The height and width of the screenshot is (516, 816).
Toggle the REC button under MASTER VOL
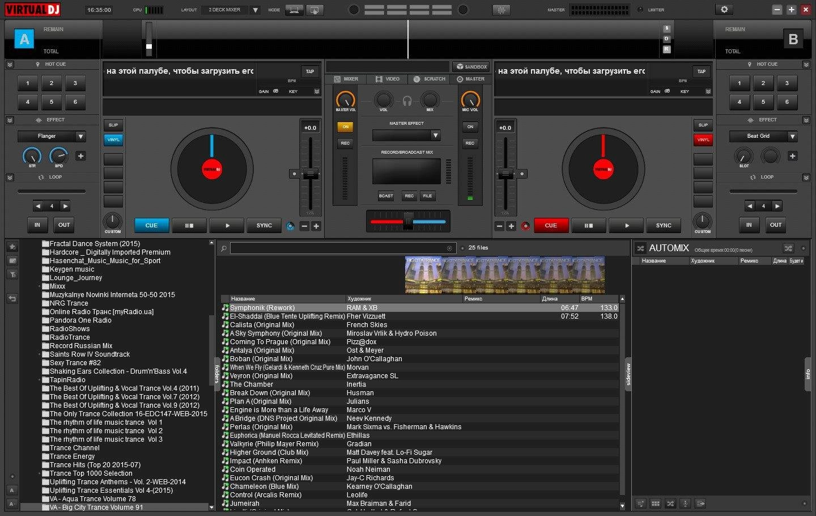click(345, 143)
